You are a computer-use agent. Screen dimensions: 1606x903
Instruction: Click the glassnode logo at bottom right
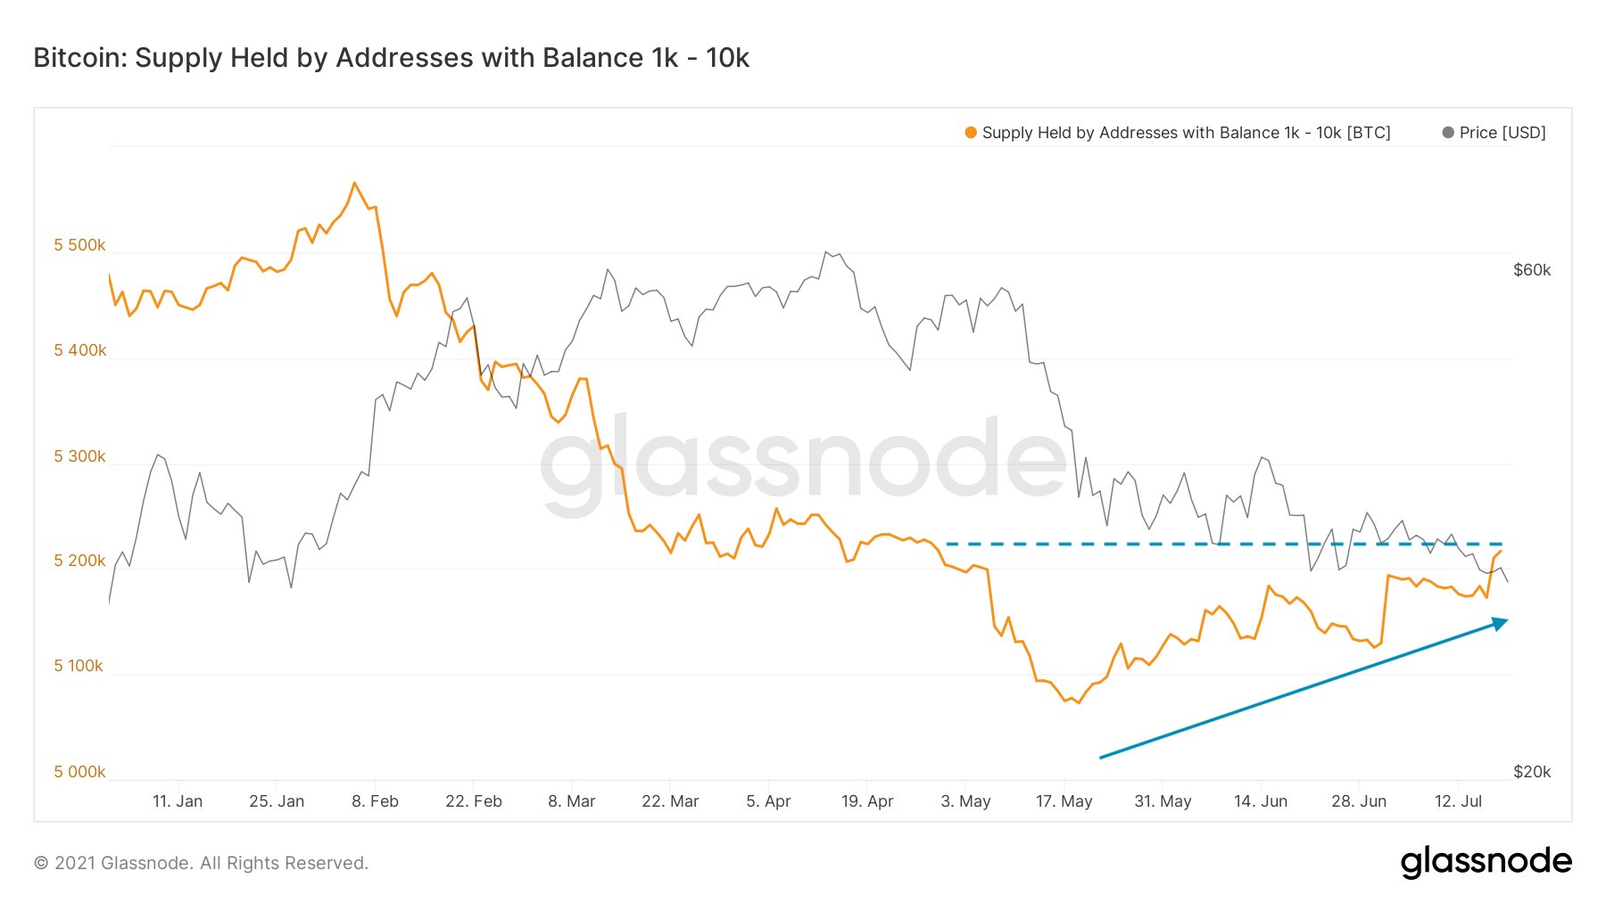click(1486, 861)
